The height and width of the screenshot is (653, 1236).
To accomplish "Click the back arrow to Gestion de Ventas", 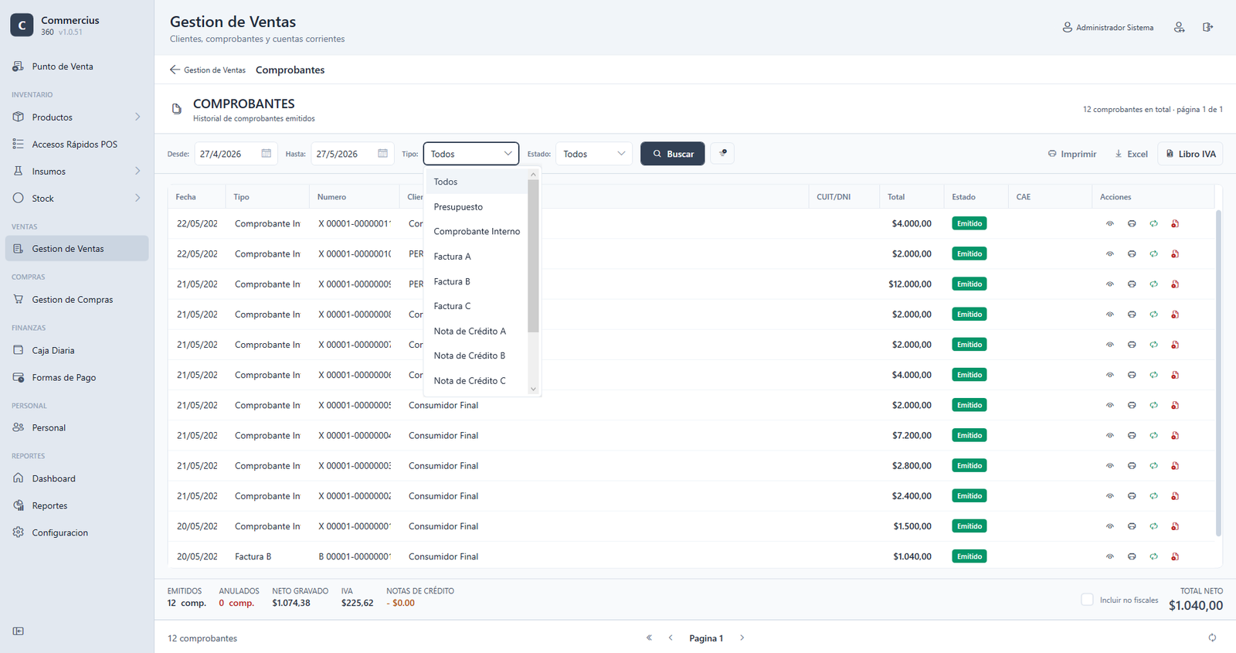I will pyautogui.click(x=175, y=70).
